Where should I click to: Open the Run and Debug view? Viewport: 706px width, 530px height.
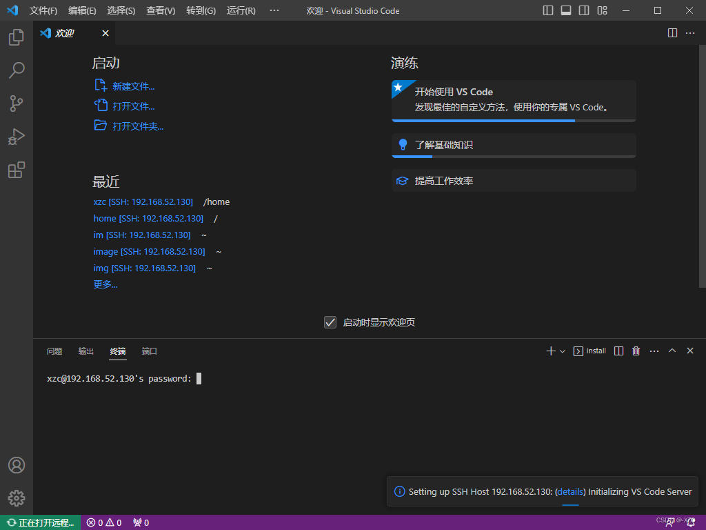(17, 137)
